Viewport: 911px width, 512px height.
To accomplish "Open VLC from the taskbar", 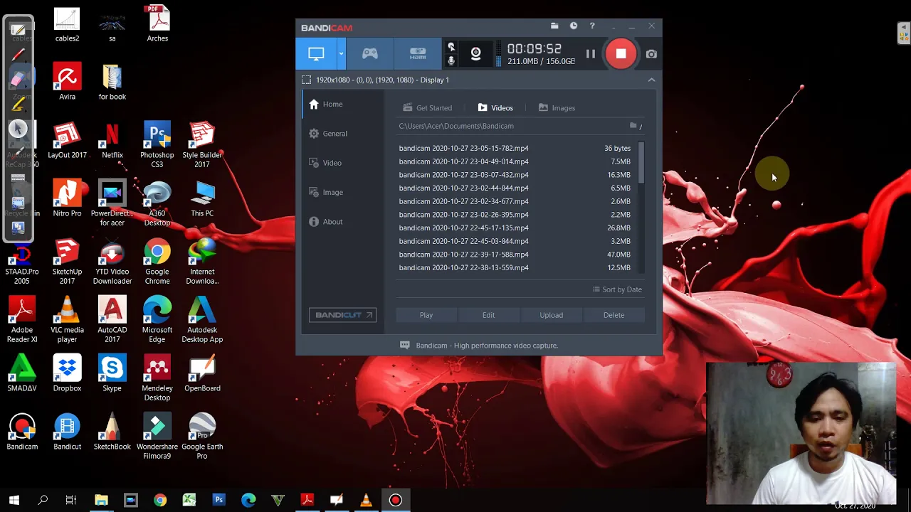I will [366, 501].
